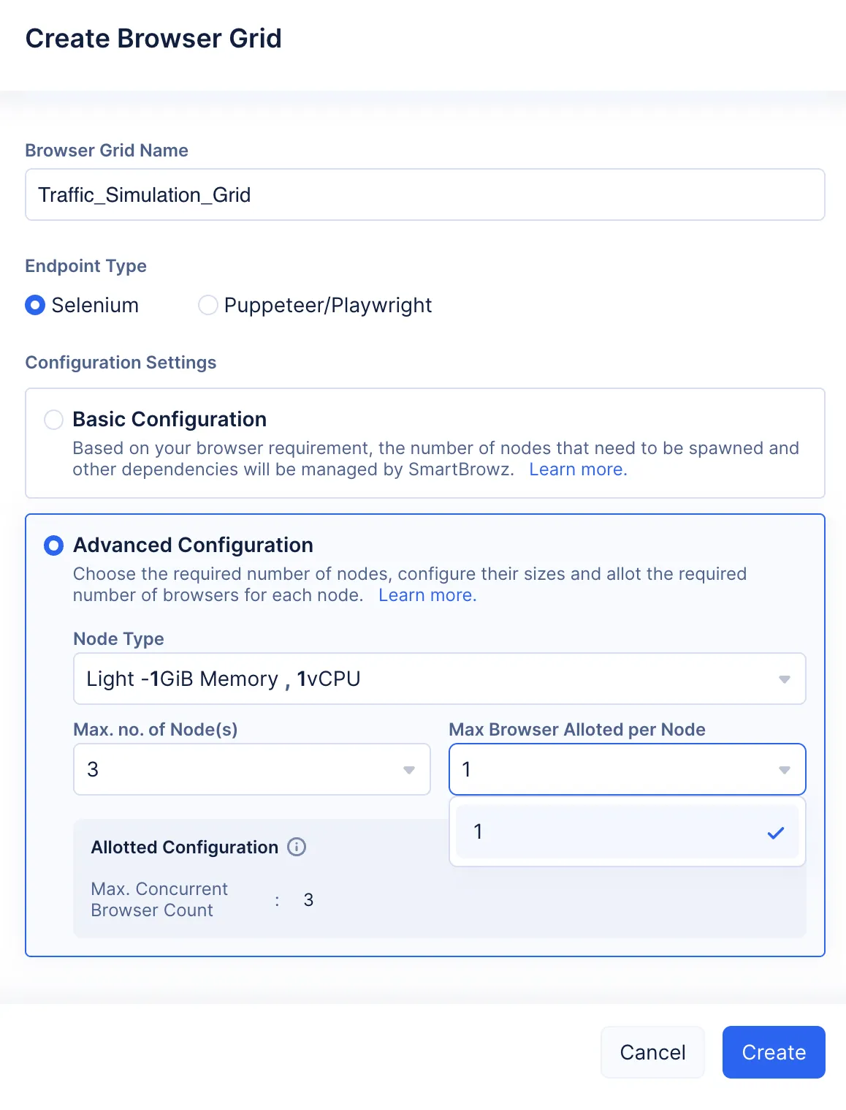Image resolution: width=846 pixels, height=1110 pixels.
Task: Click the Node Type dropdown arrow
Action: tap(785, 679)
